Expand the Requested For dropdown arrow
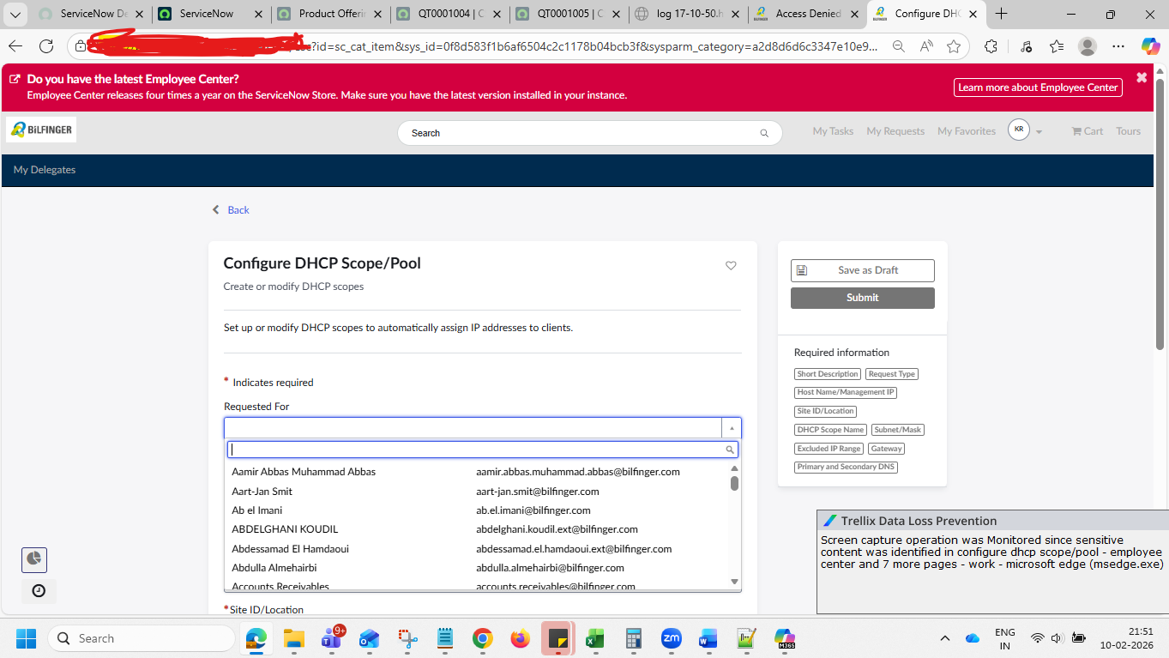Image resolution: width=1169 pixels, height=658 pixels. tap(732, 428)
